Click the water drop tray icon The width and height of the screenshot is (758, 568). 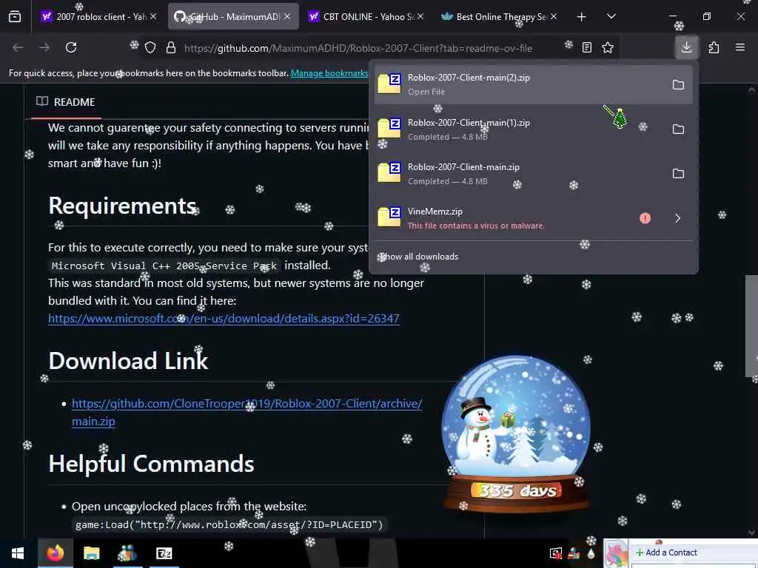[x=591, y=553]
